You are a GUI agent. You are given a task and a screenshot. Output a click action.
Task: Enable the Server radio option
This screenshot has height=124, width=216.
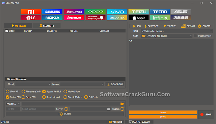(66, 109)
